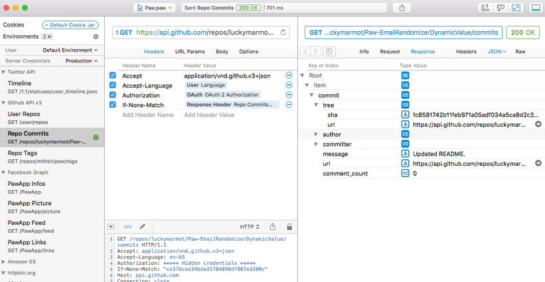
Task: Expand the committer node
Action: point(316,144)
